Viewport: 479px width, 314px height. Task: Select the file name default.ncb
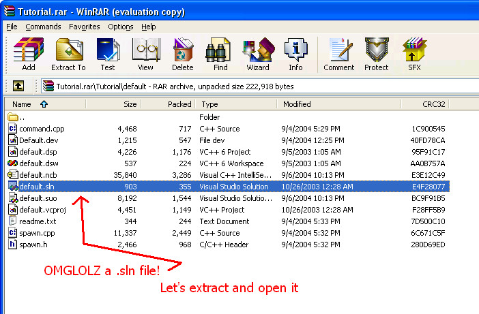point(38,175)
